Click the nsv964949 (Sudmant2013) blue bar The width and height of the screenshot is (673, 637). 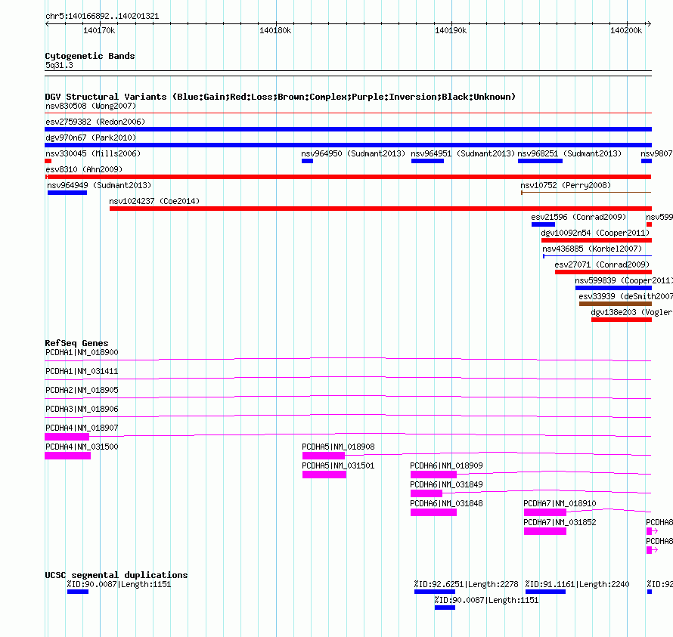pyautogui.click(x=67, y=193)
